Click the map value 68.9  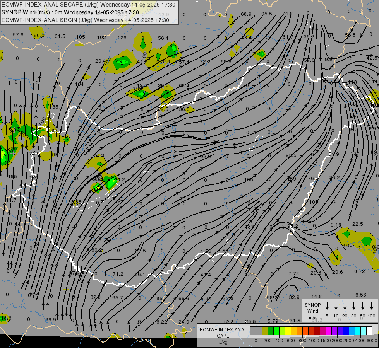coord(246,14)
